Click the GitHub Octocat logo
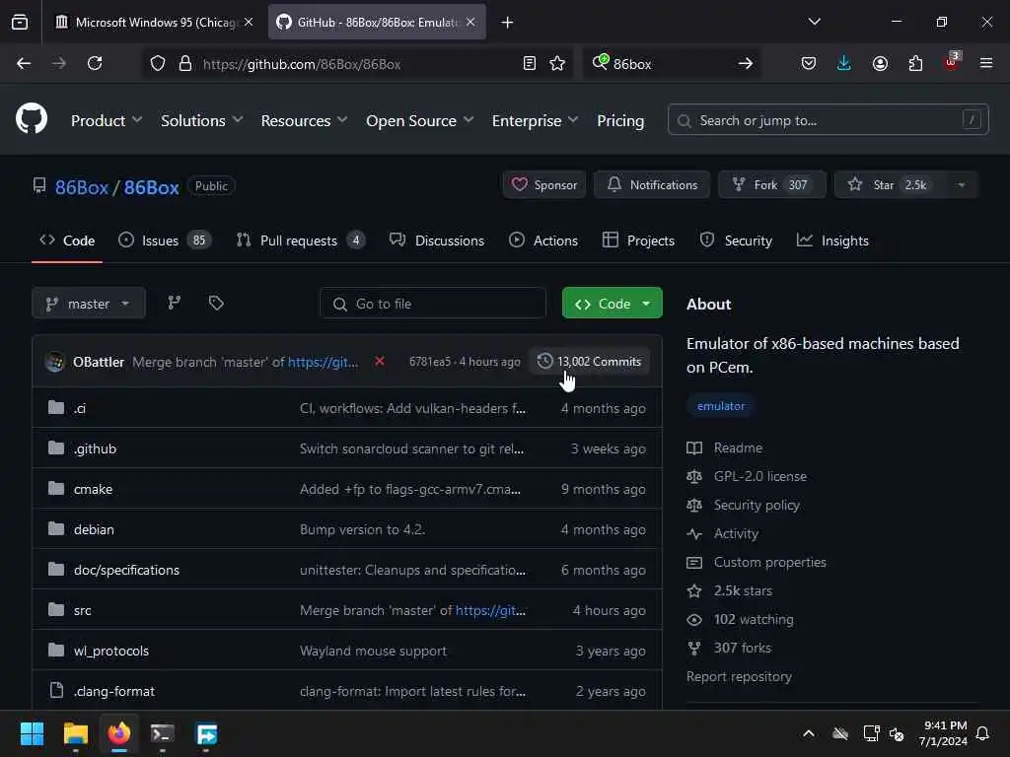The height and width of the screenshot is (757, 1010). (x=32, y=119)
